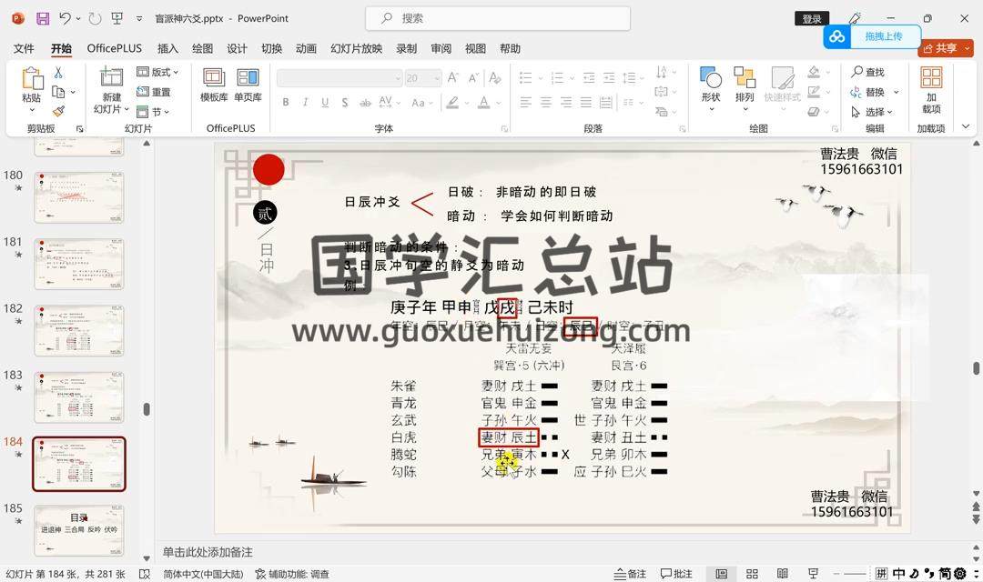Click the Sign in button
The height and width of the screenshot is (582, 983).
(x=812, y=19)
